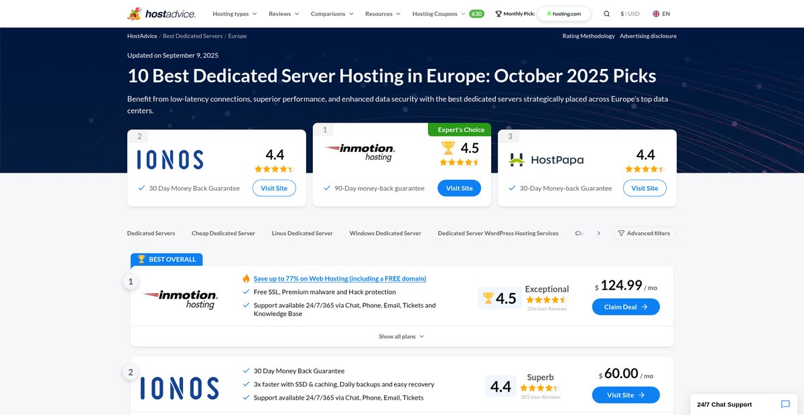Click the $60.00 / mo price

pyautogui.click(x=626, y=374)
